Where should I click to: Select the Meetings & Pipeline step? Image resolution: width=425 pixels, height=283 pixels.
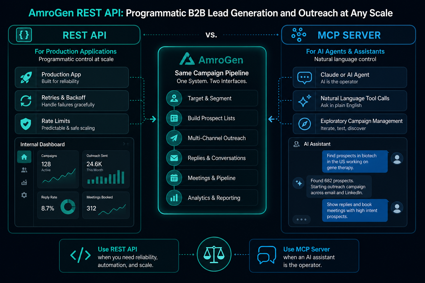[212, 178]
